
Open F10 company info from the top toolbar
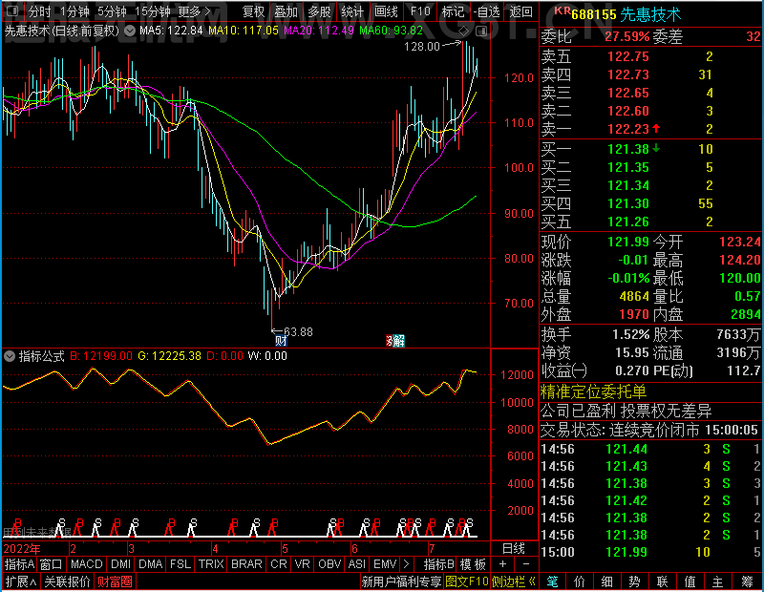click(420, 11)
